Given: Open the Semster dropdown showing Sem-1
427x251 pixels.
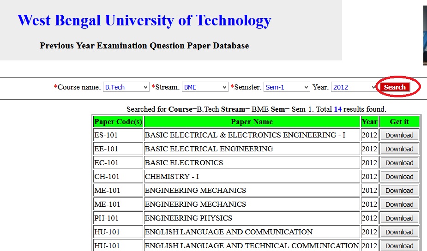Looking at the screenshot, I should 287,87.
